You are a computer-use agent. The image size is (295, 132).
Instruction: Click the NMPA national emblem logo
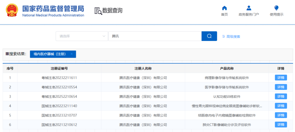12,11
